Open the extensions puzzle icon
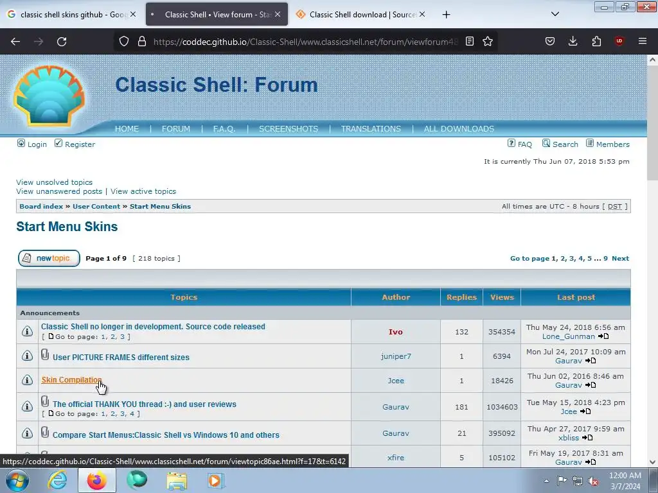The height and width of the screenshot is (493, 658). tap(596, 41)
